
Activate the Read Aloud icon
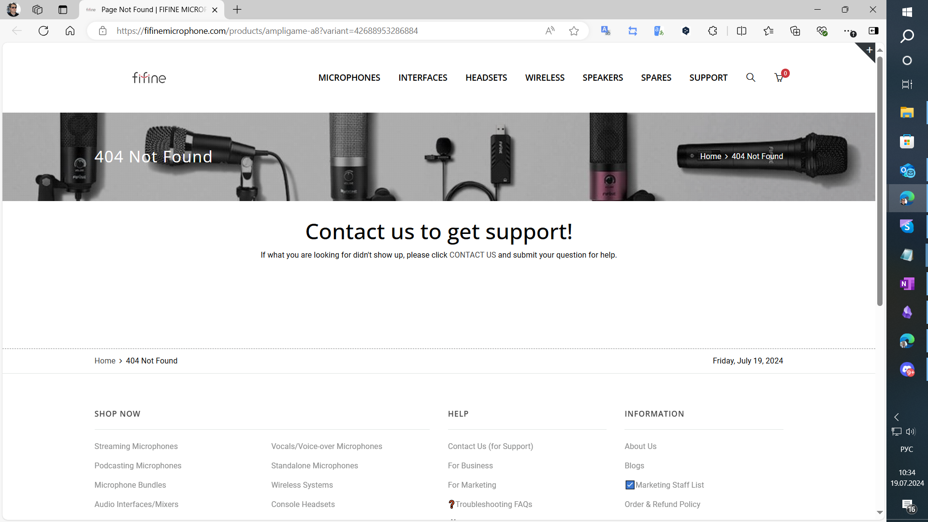tap(550, 31)
